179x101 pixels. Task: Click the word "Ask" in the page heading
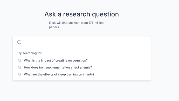[x=50, y=14]
